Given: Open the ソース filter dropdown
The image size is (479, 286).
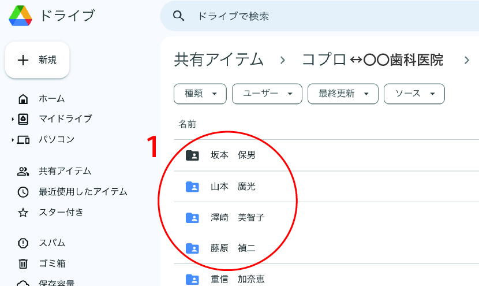Looking at the screenshot, I should (x=414, y=94).
